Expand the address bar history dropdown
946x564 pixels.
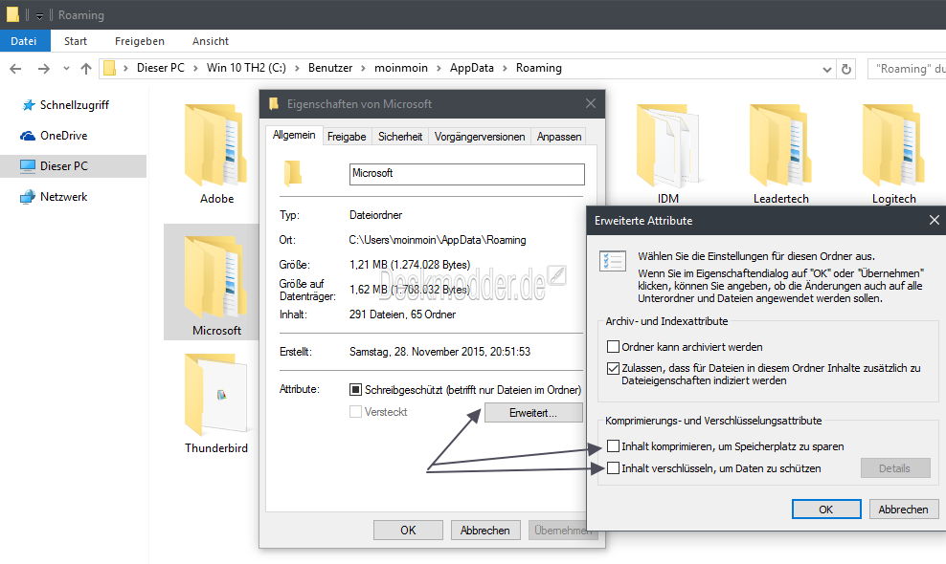(x=827, y=69)
